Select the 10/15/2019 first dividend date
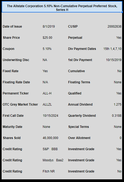The width and height of the screenshot is (124, 182). pyautogui.click(x=114, y=60)
